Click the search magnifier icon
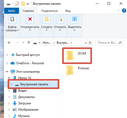The image size is (127, 118). point(120,43)
